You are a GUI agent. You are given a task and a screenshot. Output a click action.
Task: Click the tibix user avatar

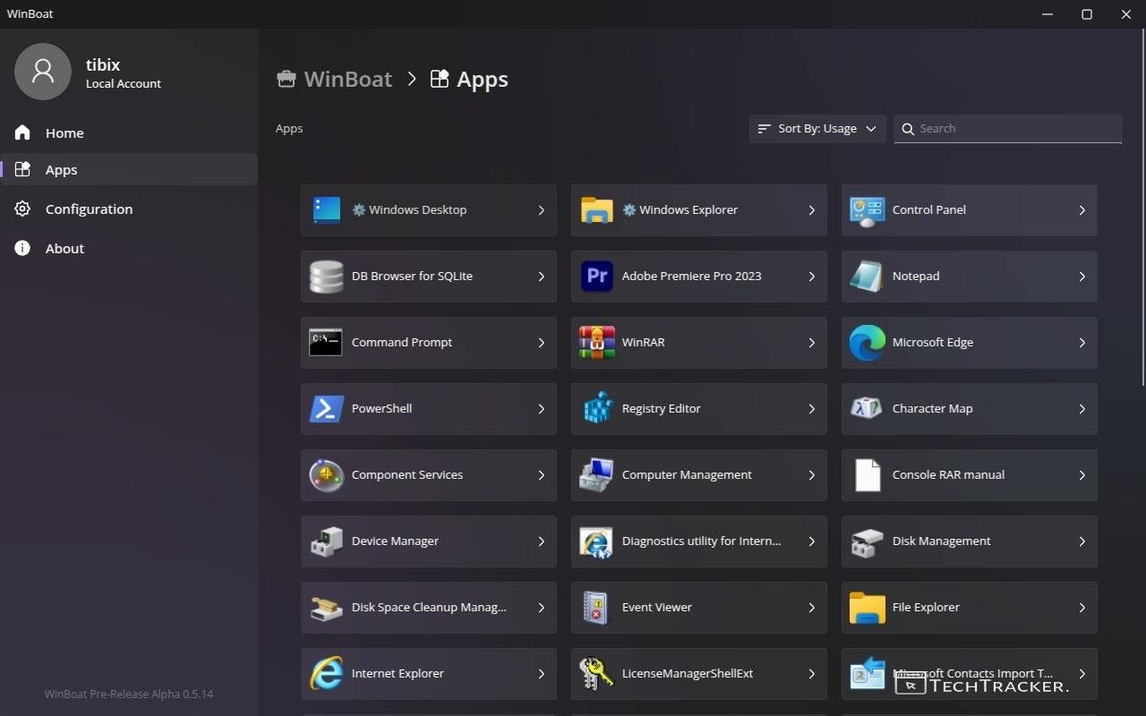pos(43,72)
